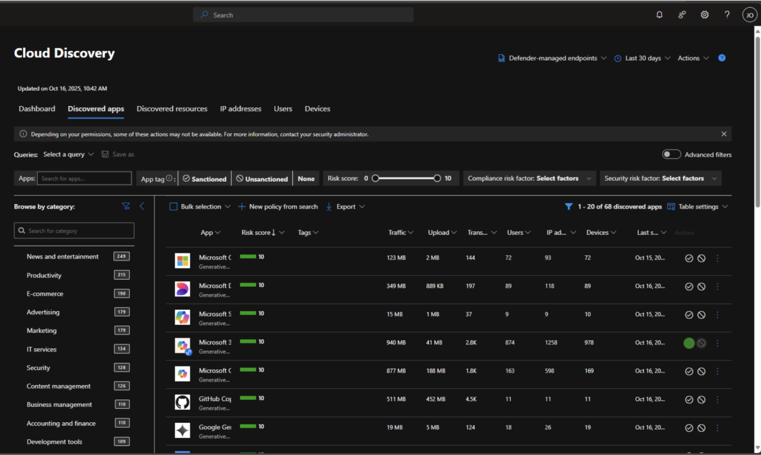Open the community people icon in header
Viewport: 761px width, 455px height.
[682, 15]
